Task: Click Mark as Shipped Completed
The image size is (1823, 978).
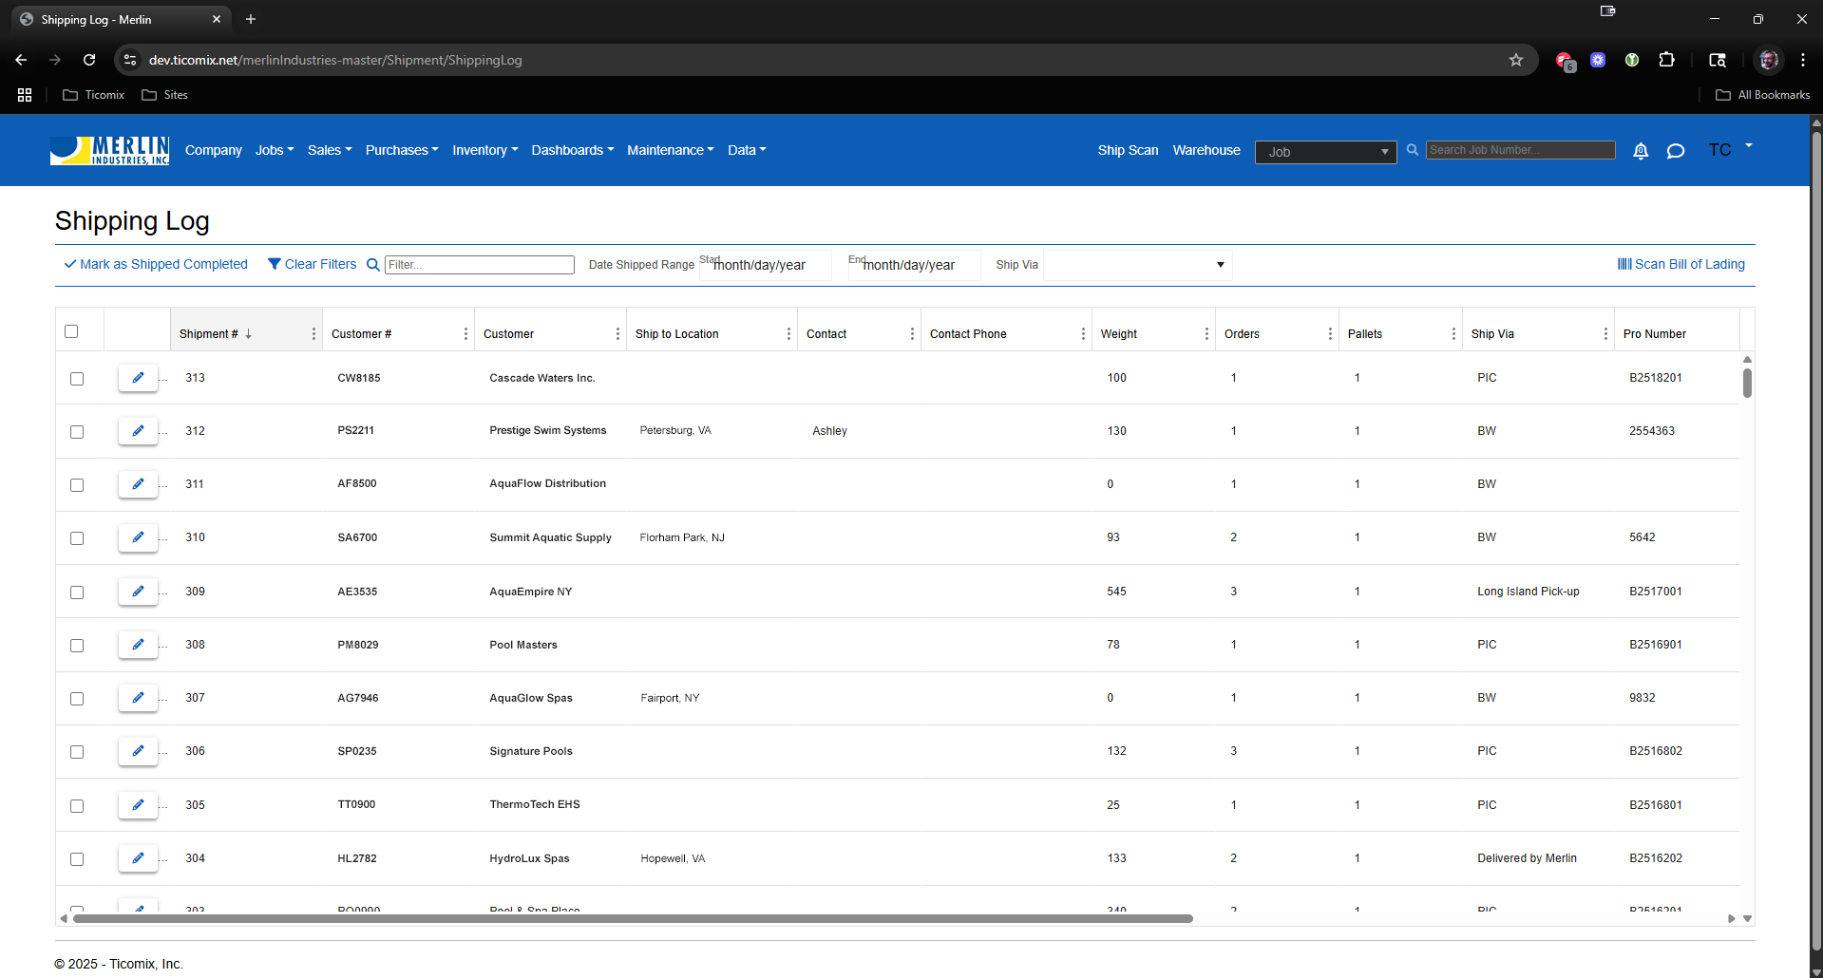Action: pyautogui.click(x=156, y=264)
